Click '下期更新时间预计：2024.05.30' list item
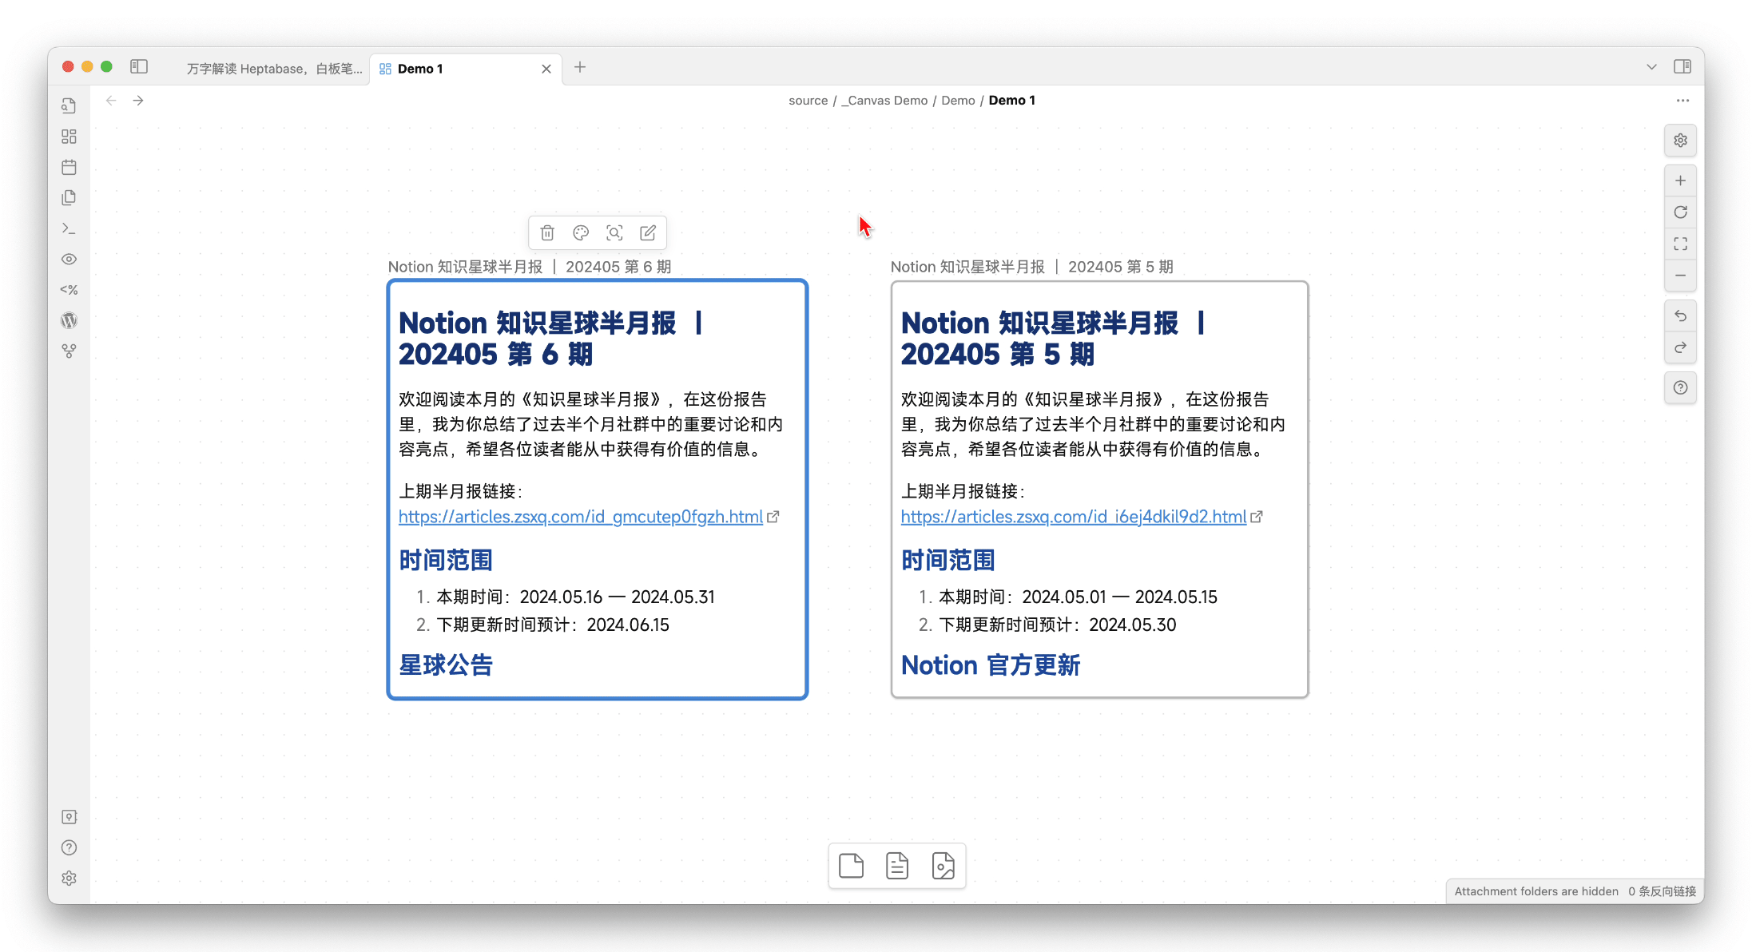Screen dimensions: 1752x952 click(1057, 625)
